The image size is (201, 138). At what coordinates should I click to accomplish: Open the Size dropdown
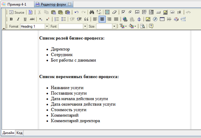pos(106,26)
